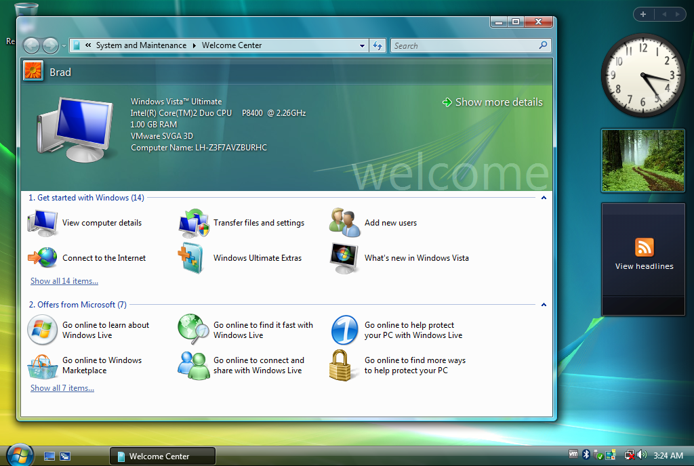Screen dimensions: 694x466
Task: Click the learn about Windows Live logo icon
Action: 42,330
